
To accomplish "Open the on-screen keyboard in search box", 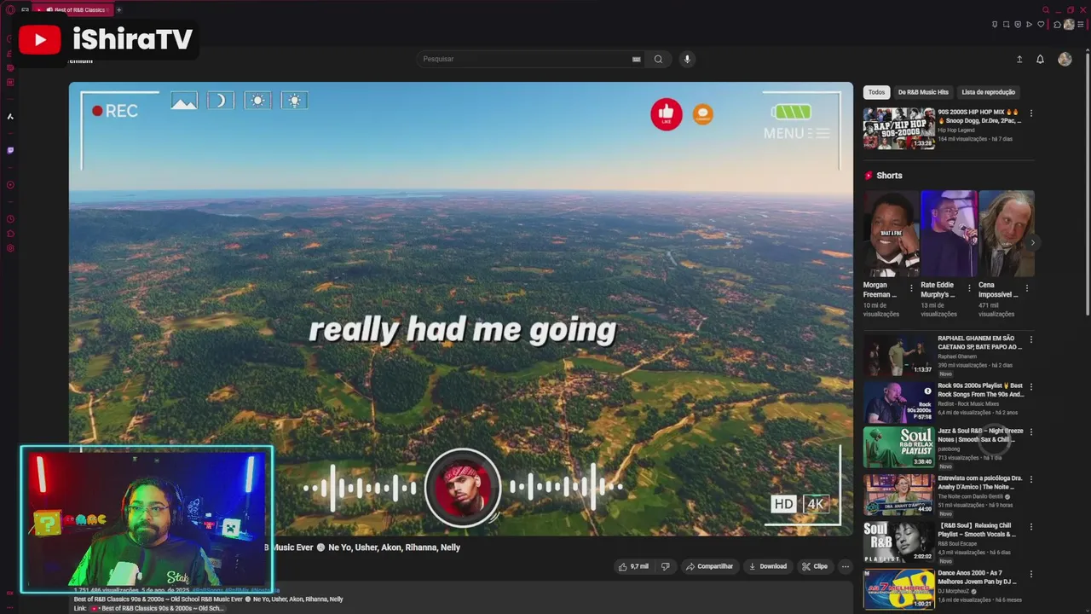I will 636,59.
